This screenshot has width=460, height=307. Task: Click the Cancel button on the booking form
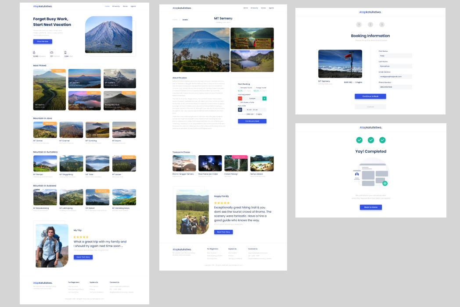pos(370,107)
